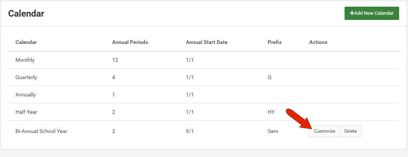Click the 12 annual periods cell

[x=115, y=60]
